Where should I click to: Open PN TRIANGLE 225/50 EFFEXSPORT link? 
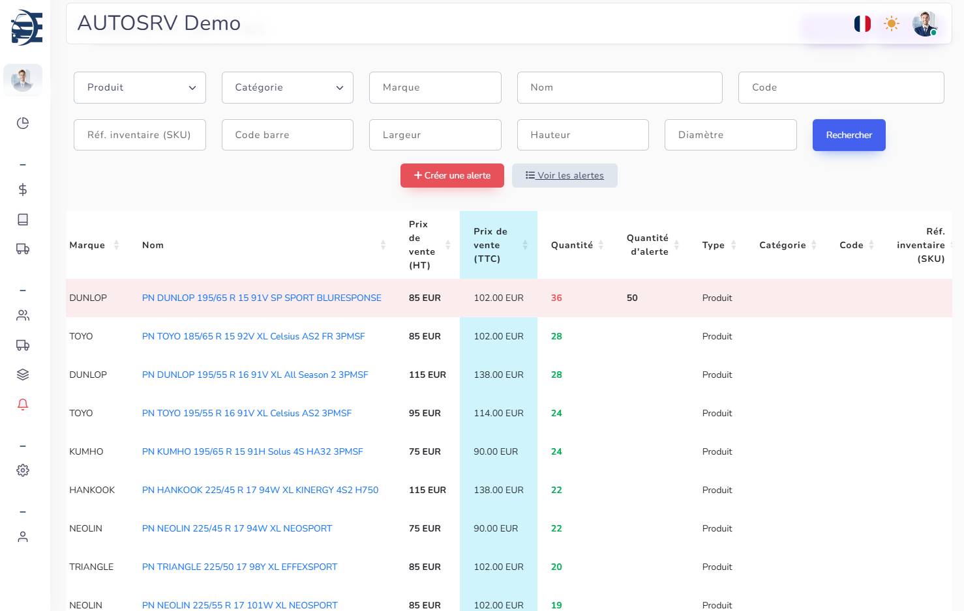[x=240, y=567]
